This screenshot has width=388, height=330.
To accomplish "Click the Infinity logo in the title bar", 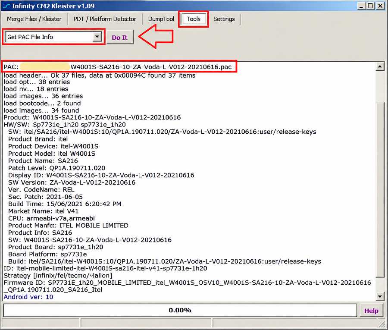I will coord(6,6).
